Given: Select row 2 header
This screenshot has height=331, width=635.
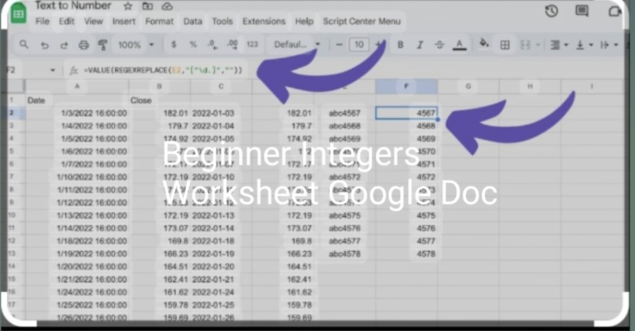Looking at the screenshot, I should coord(11,113).
